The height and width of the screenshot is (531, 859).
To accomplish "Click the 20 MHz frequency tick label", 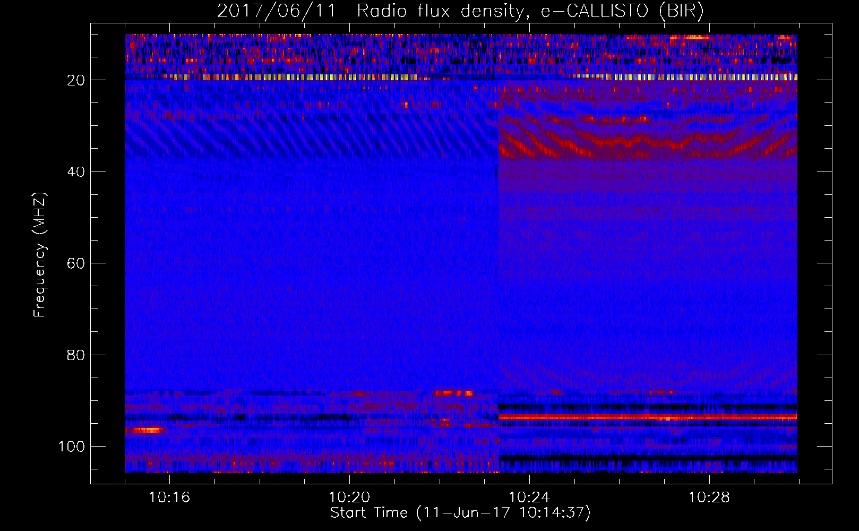I will tap(76, 80).
